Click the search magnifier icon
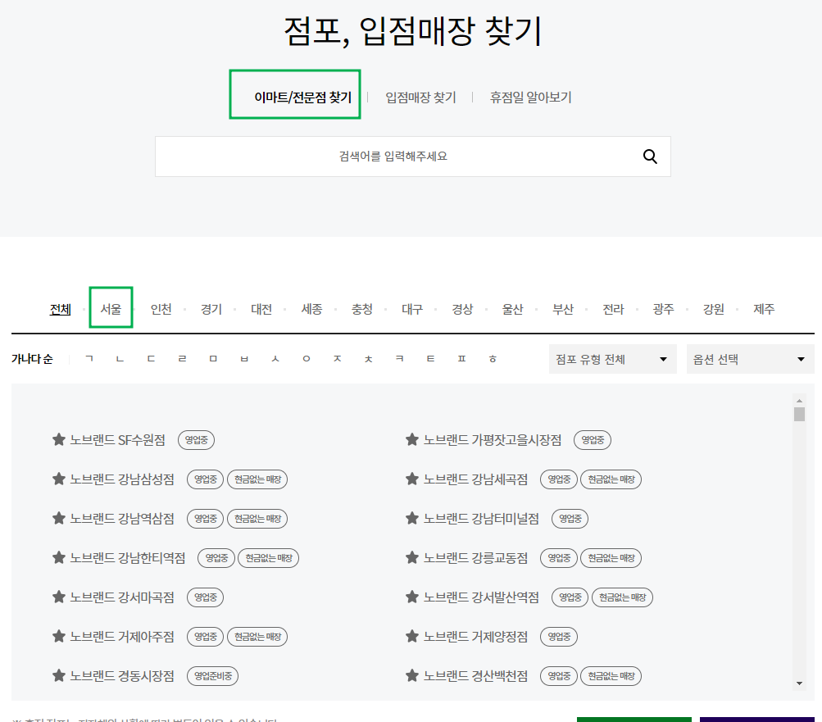This screenshot has height=722, width=822. [650, 157]
